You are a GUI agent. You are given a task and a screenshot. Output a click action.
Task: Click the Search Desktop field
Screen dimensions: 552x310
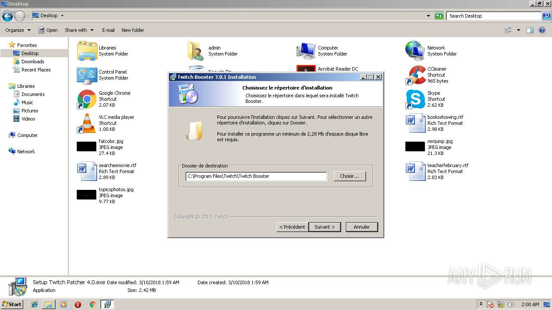click(494, 16)
